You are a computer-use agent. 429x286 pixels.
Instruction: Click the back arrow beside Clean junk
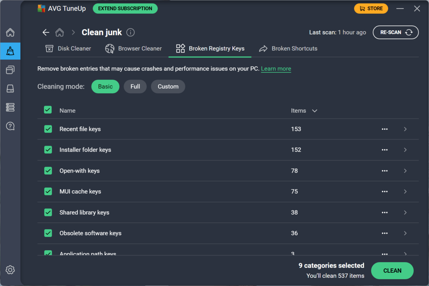click(46, 32)
